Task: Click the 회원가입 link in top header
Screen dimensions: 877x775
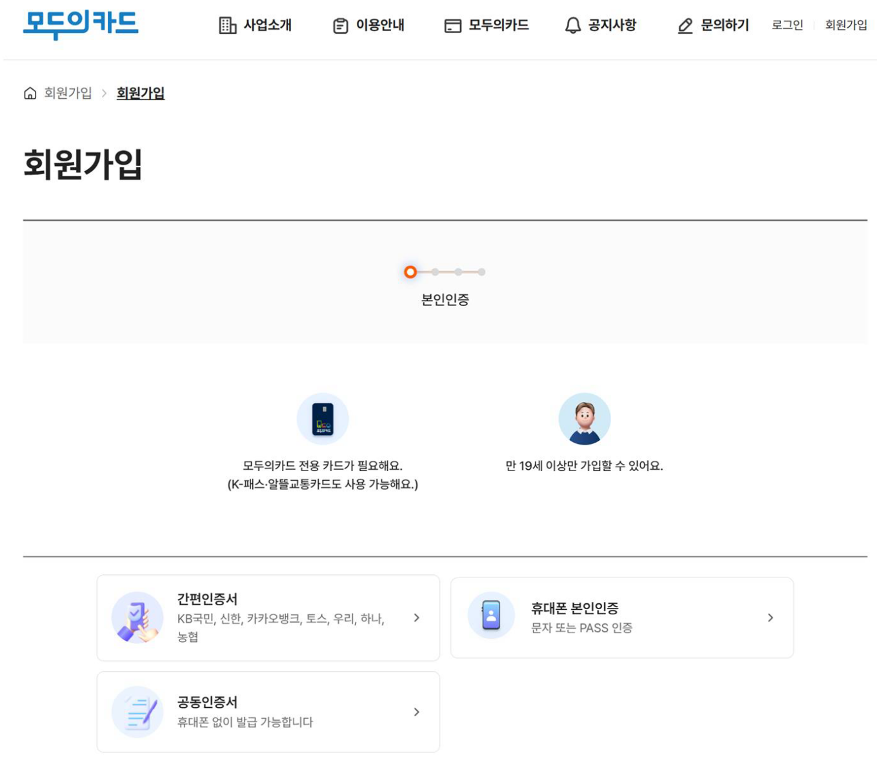Action: 846,25
